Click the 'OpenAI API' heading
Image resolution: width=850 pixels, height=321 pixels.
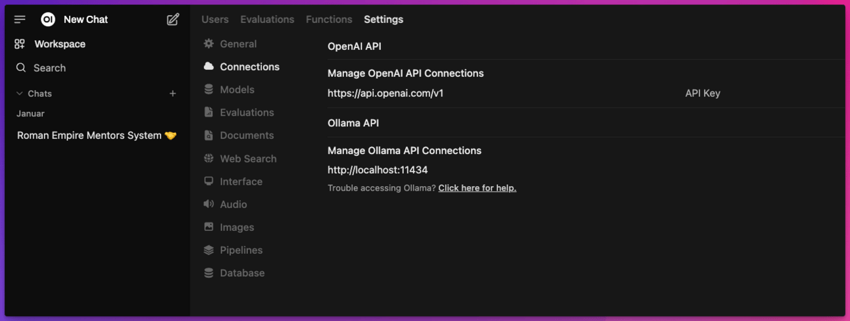[x=355, y=46]
